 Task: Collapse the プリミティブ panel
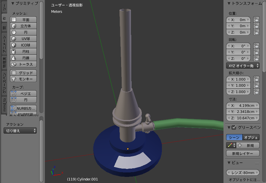pos(13,4)
